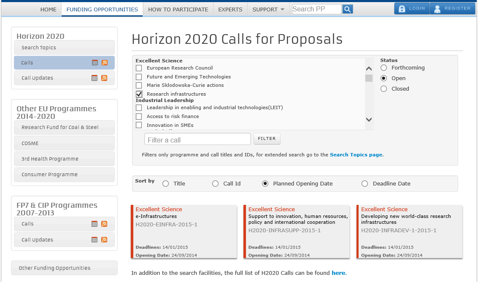478x282 pixels.
Task: Open RSS feed icon in Horizon 2020 Call Updates row
Action: (x=104, y=78)
